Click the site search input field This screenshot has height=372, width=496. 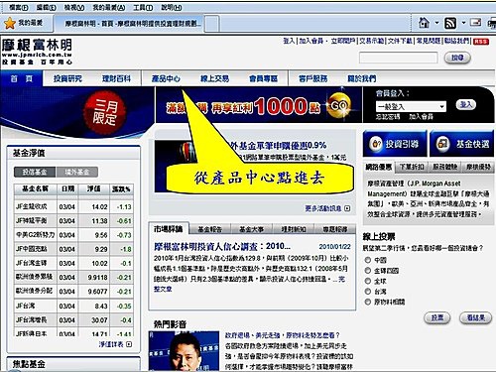399,58
